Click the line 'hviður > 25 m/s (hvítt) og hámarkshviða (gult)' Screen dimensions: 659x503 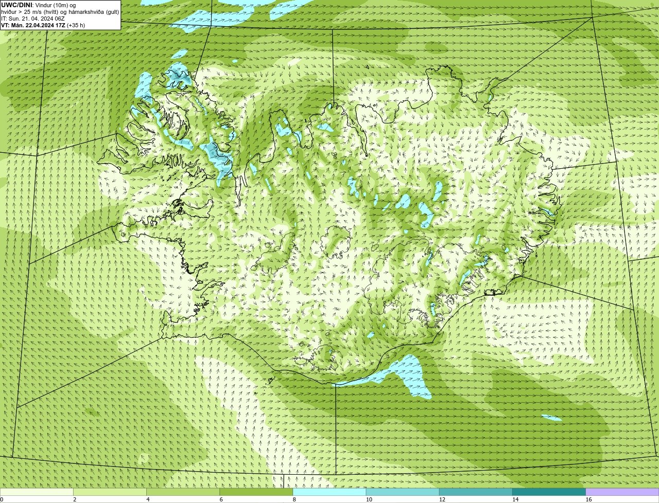(60, 12)
